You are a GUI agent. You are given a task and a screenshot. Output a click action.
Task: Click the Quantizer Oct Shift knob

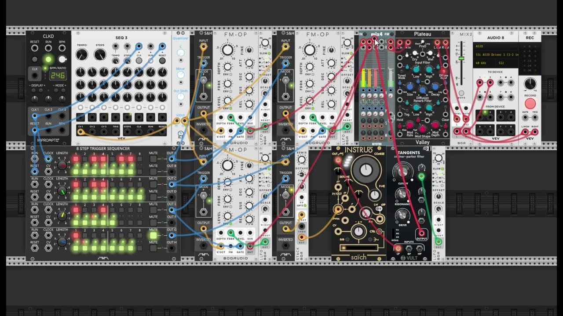pos(181,97)
